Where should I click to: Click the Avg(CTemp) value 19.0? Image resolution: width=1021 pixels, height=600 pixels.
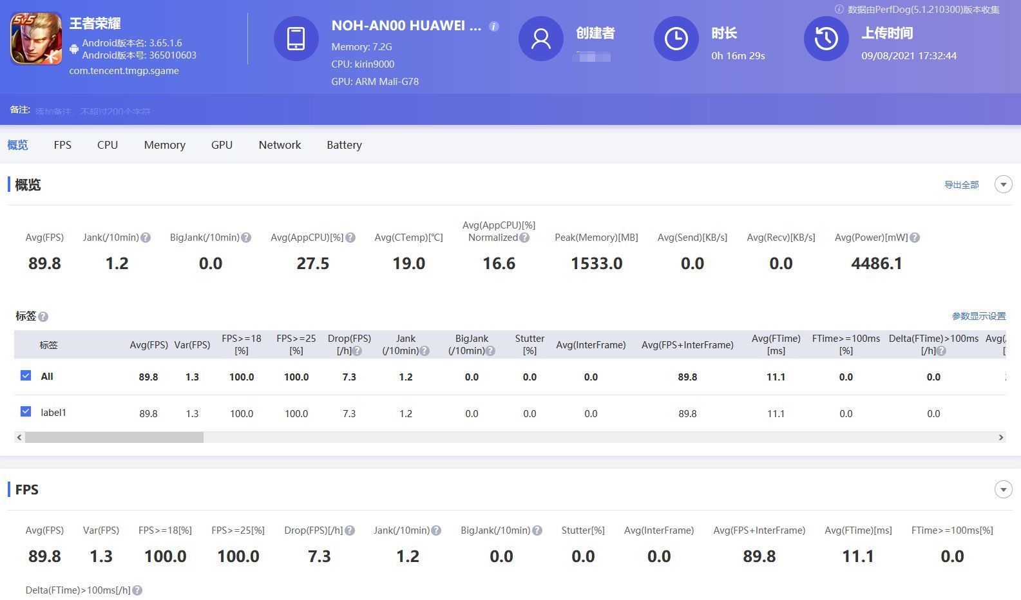[409, 263]
